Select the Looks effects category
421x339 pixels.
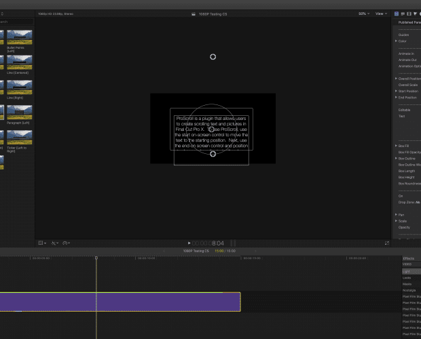[x=407, y=278]
